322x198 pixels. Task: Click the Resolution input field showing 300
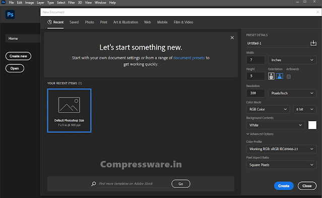coord(255,93)
